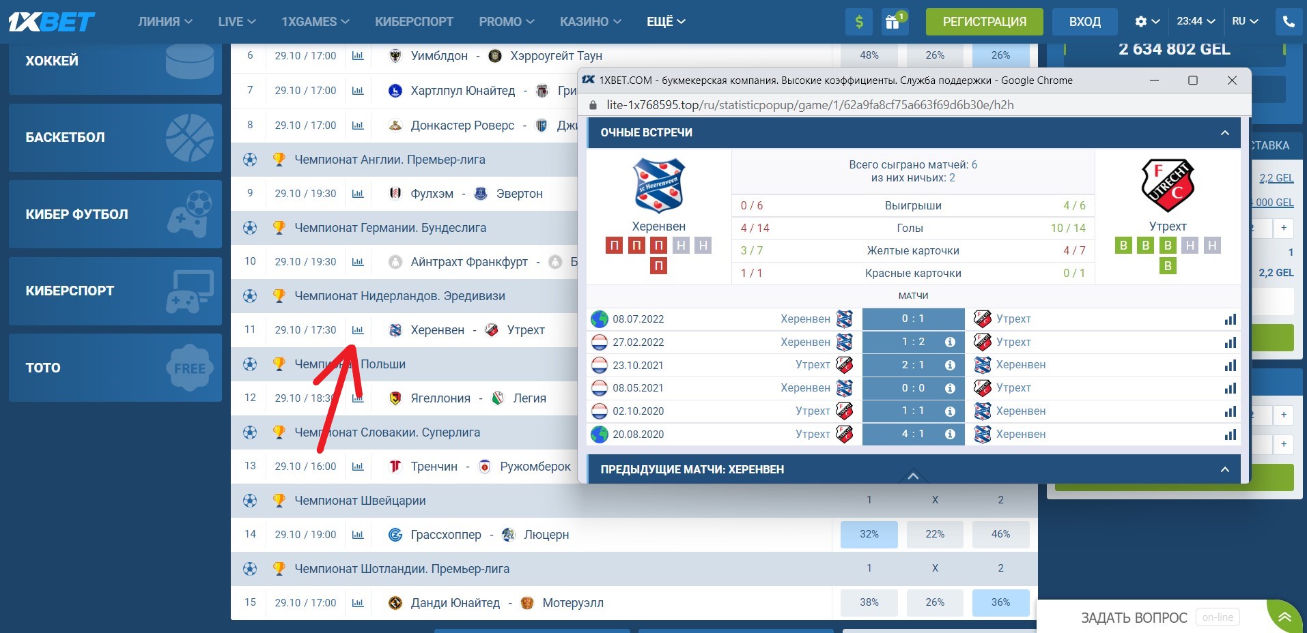
Task: Click the 0 : 1 score for 08.07.2022
Action: pos(913,319)
